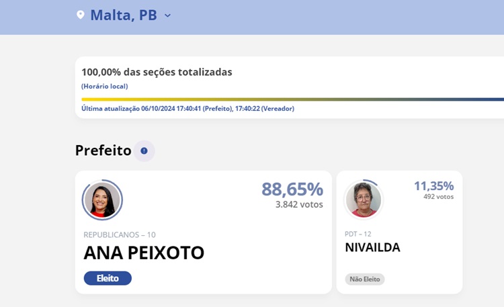Click the Horário local label
This screenshot has height=307, width=504.
click(x=104, y=86)
